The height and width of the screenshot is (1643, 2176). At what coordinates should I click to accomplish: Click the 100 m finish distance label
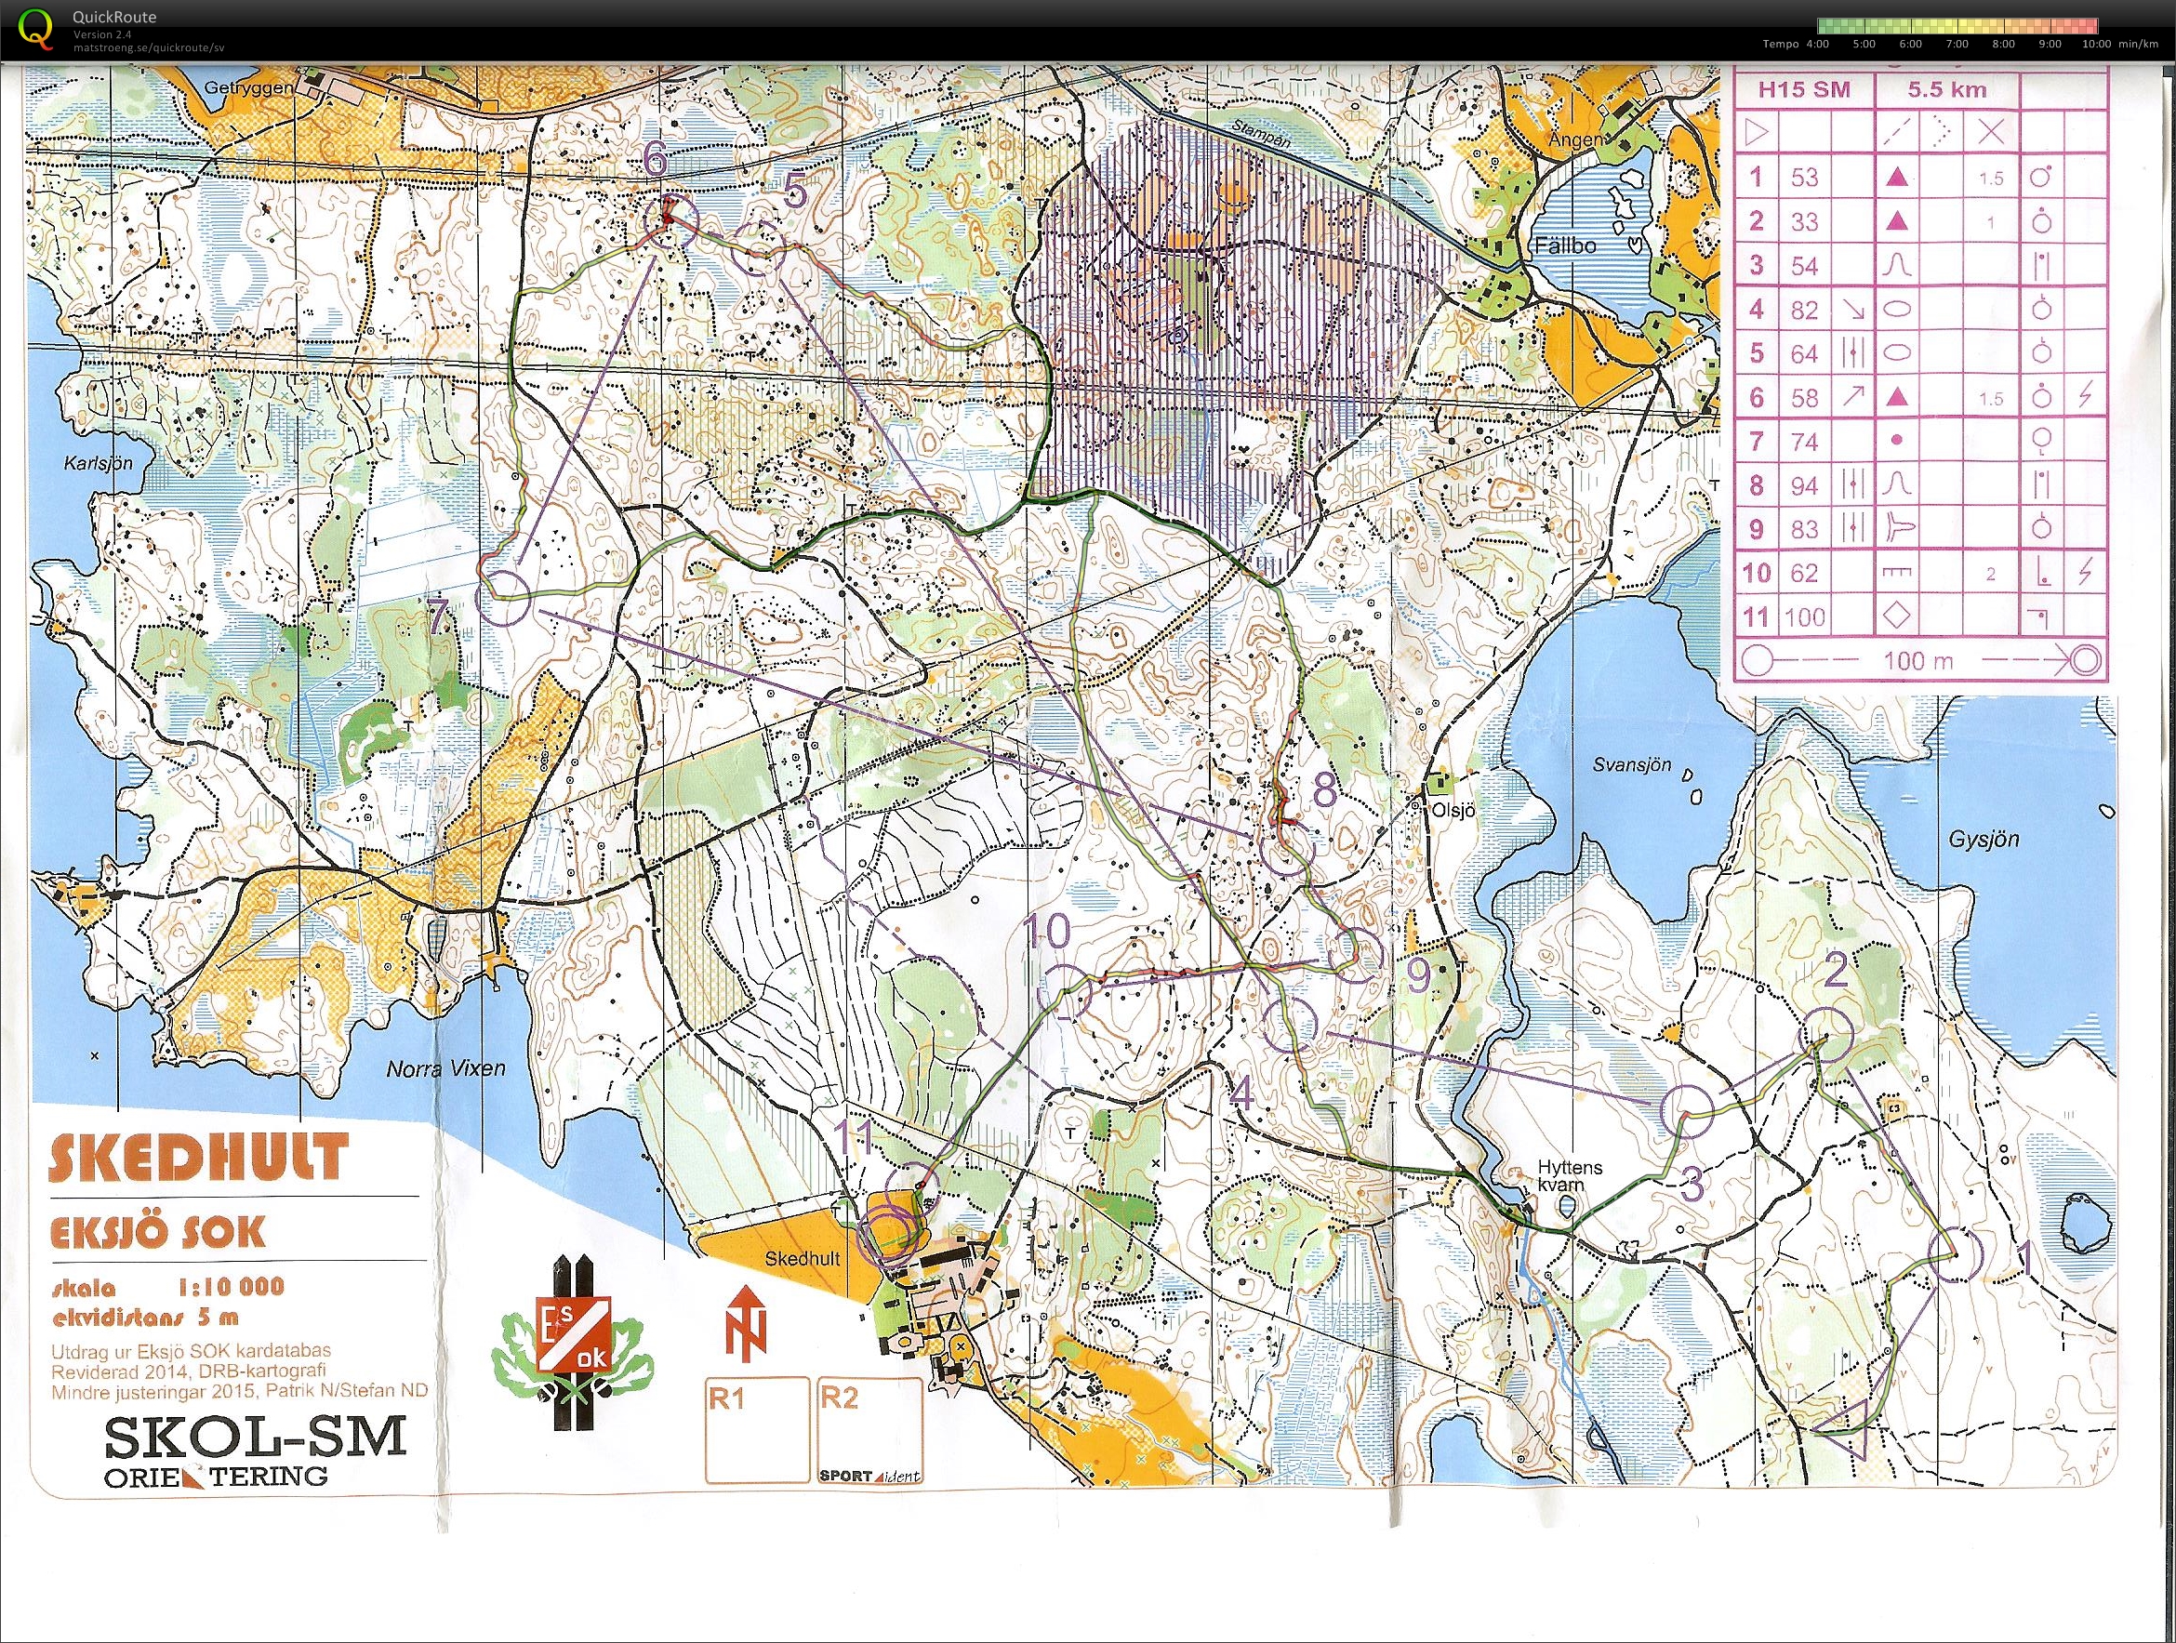1918,661
